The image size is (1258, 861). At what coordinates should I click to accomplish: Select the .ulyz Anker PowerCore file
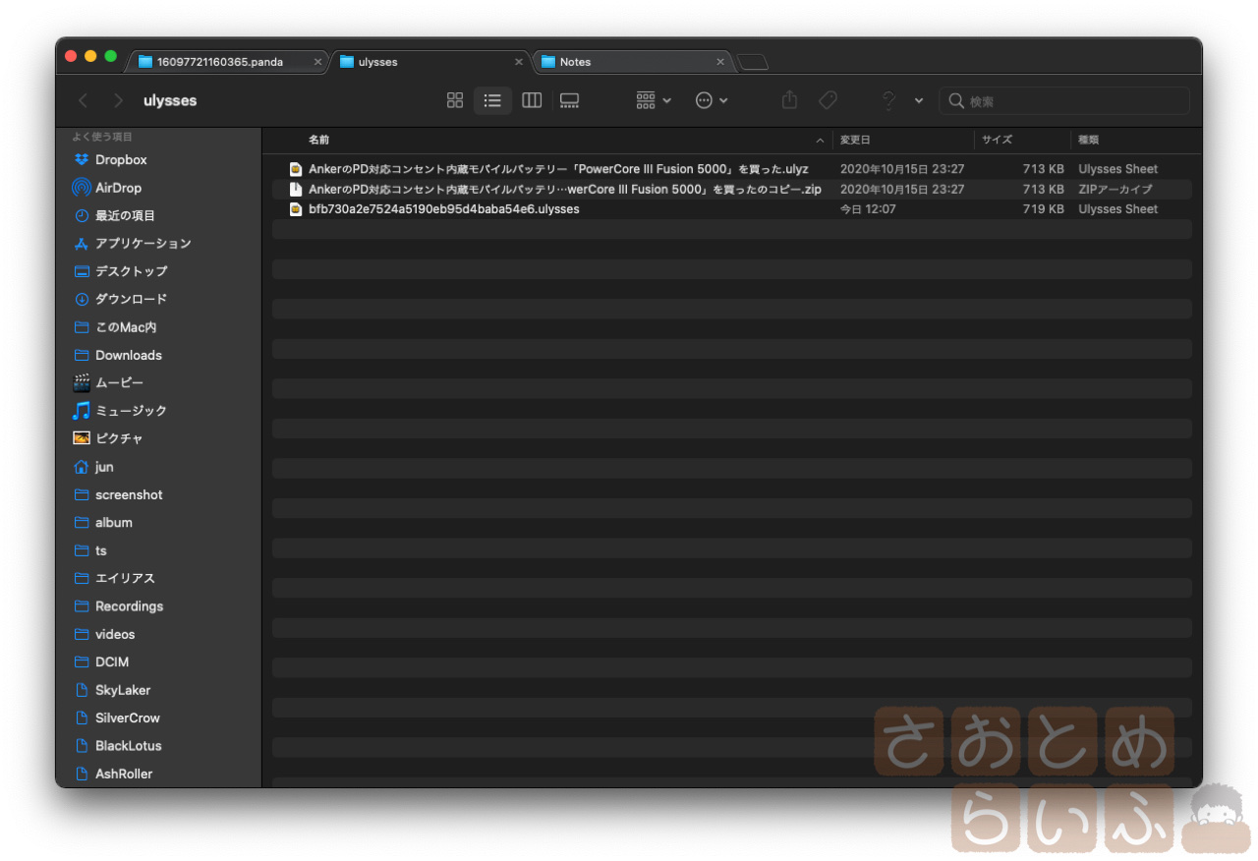pos(732,169)
